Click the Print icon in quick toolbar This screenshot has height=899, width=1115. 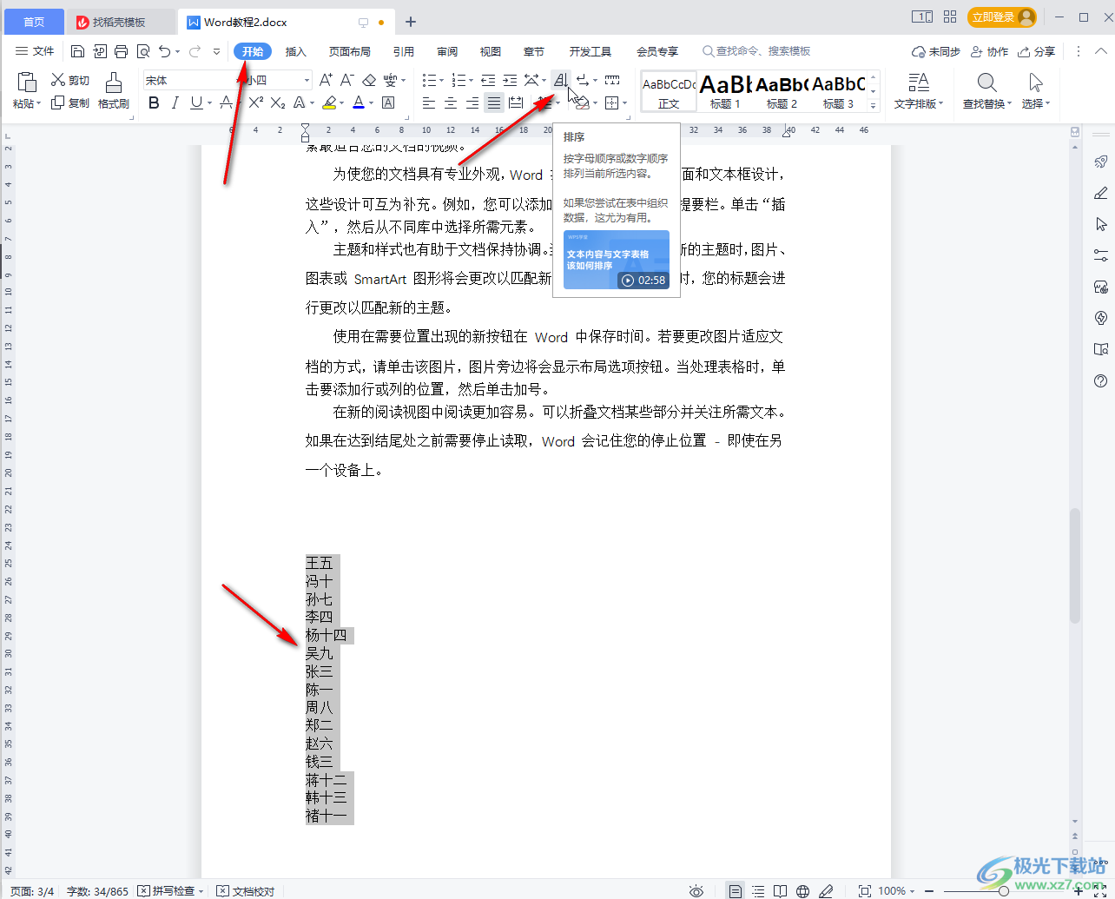121,51
